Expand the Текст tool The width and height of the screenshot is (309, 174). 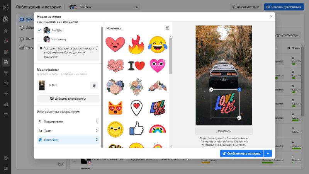pyautogui.click(x=68, y=131)
